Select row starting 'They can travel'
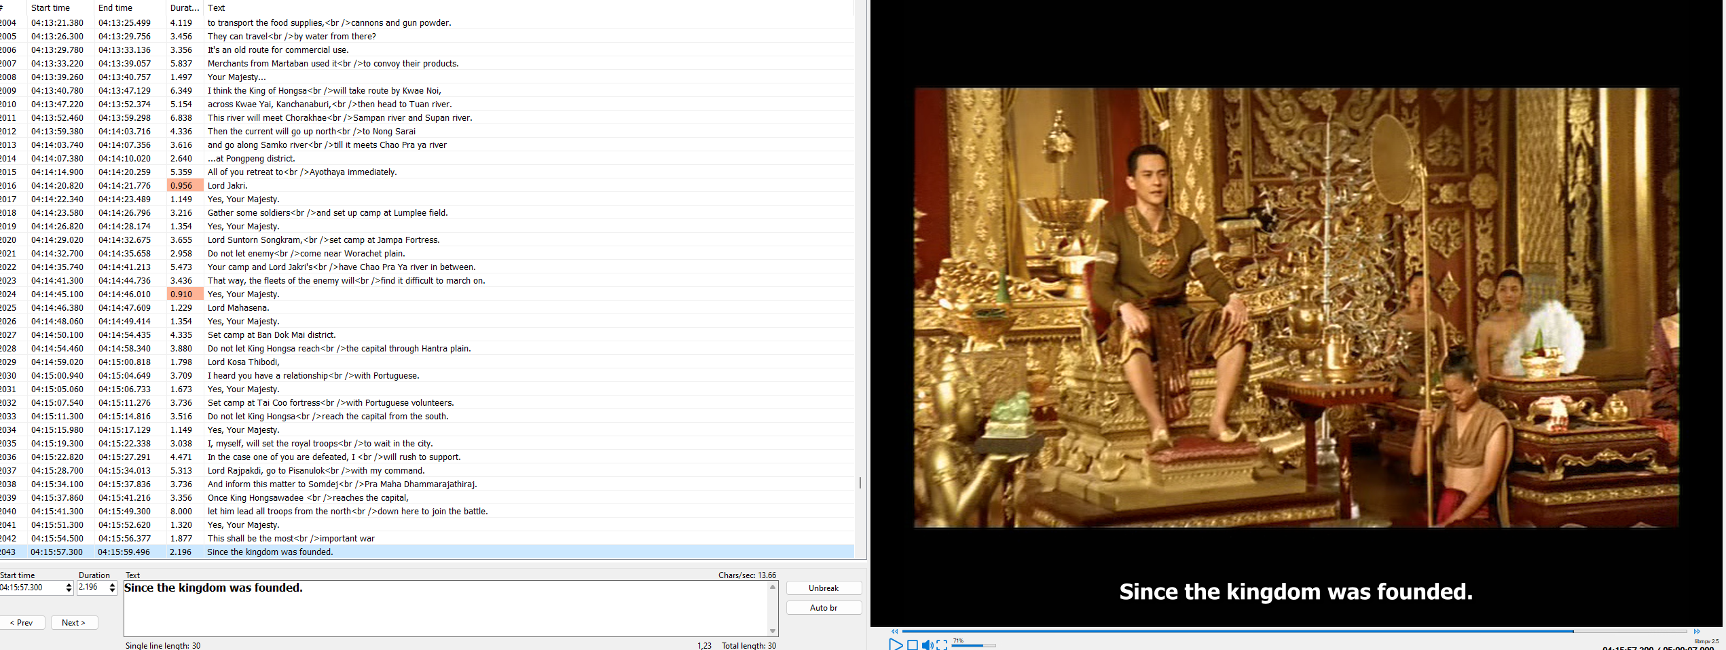 point(426,37)
